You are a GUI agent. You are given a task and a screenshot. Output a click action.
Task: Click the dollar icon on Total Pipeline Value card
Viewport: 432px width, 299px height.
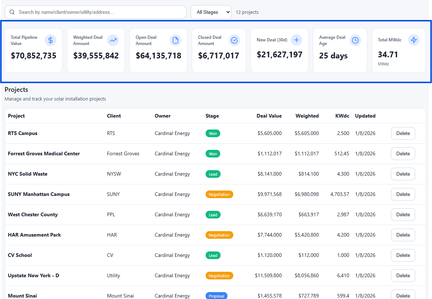coord(51,40)
